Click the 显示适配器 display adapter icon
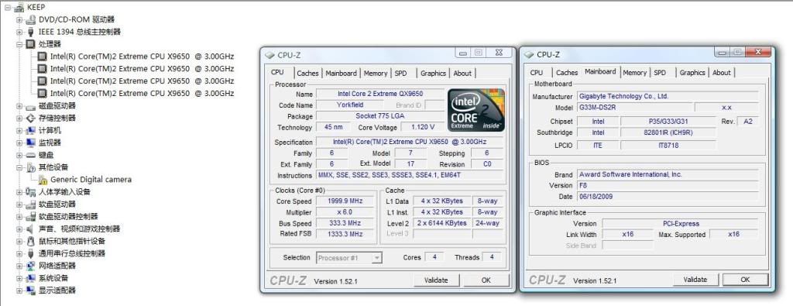This screenshot has height=306, width=793. (x=31, y=291)
